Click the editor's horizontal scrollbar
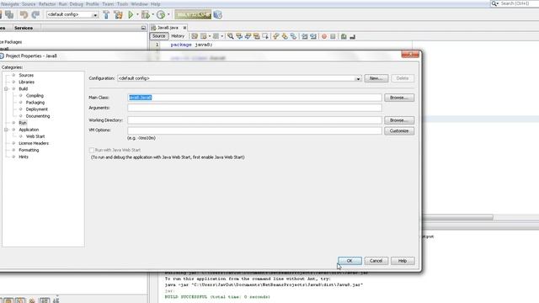 coord(457,217)
